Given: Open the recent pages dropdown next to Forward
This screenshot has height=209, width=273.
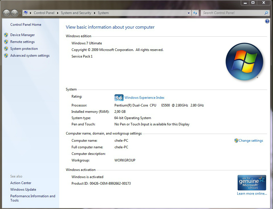Looking at the screenshot, I should [x=20, y=13].
